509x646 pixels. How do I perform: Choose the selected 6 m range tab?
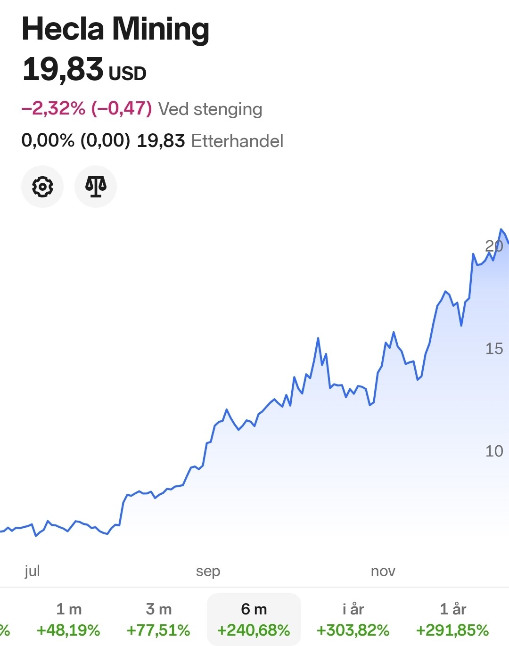coord(254,619)
